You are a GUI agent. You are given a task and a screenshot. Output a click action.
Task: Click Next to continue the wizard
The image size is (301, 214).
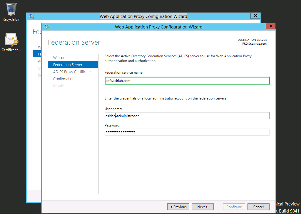coord(203,207)
